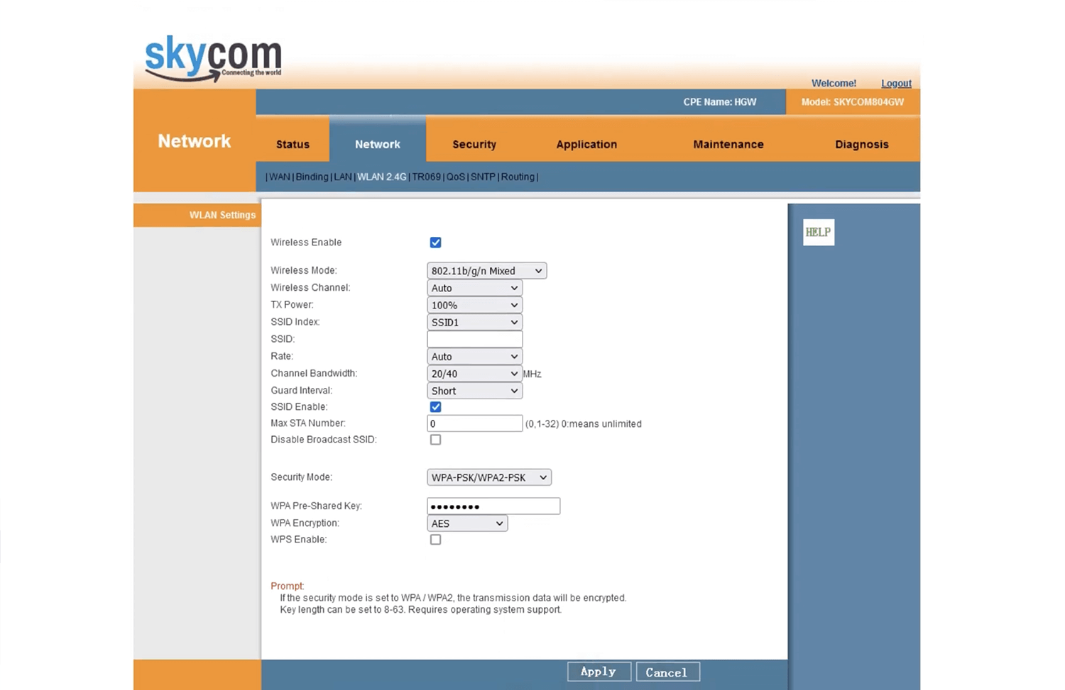Focus the WPA Pre-Shared Key field
The height and width of the screenshot is (690, 1065).
493,506
